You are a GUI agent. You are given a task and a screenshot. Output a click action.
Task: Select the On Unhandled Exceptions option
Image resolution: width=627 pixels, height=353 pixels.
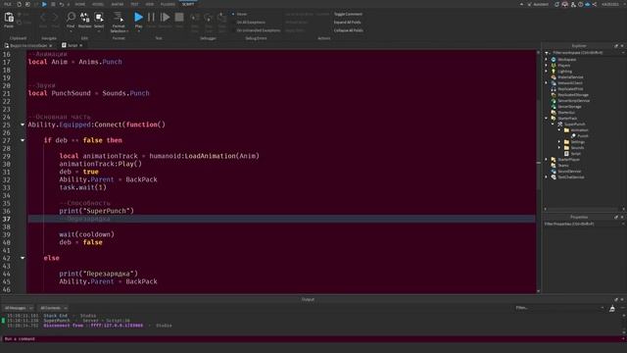(x=258, y=30)
